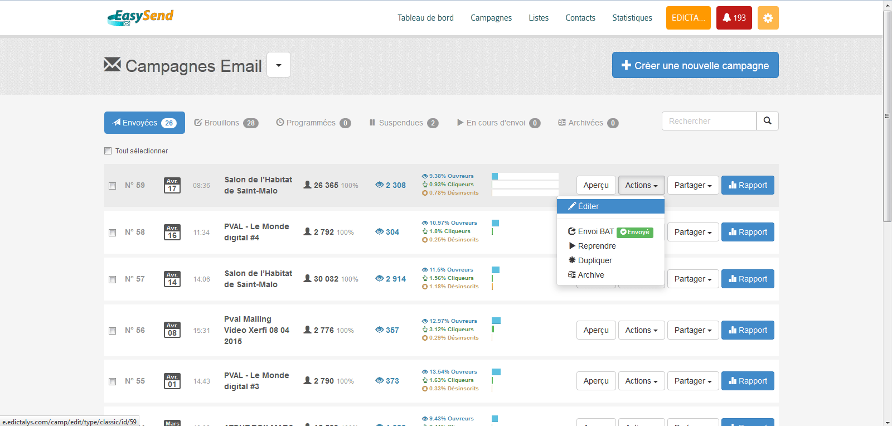Open Actions dropdown for campaign N° 55
This screenshot has width=892, height=426.
click(641, 381)
